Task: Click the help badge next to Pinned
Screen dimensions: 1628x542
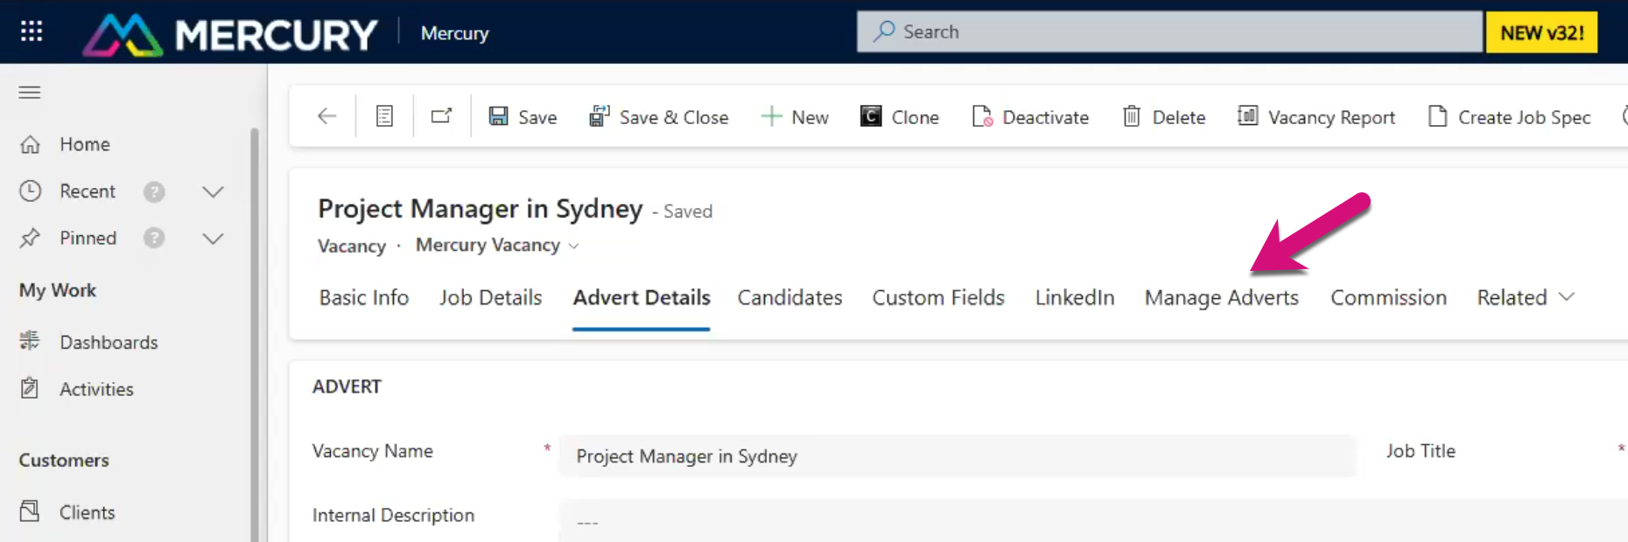Action: pyautogui.click(x=154, y=238)
